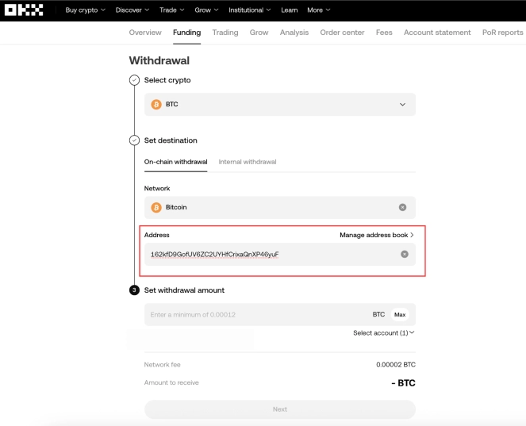Open the Account statement tab
The image size is (526, 426).
tap(437, 33)
